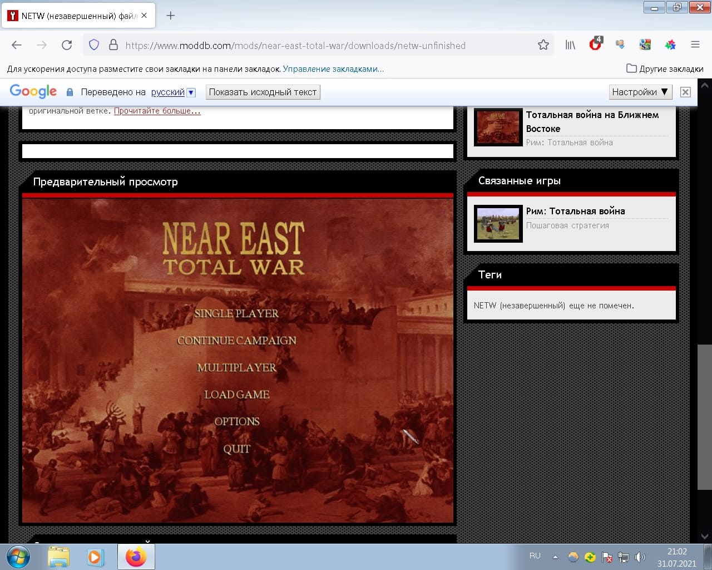Open the Near East Total War preview image
The image size is (712, 570).
coord(238,361)
